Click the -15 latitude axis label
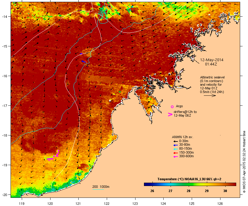The height and width of the screenshot is (206, 248). [4, 46]
